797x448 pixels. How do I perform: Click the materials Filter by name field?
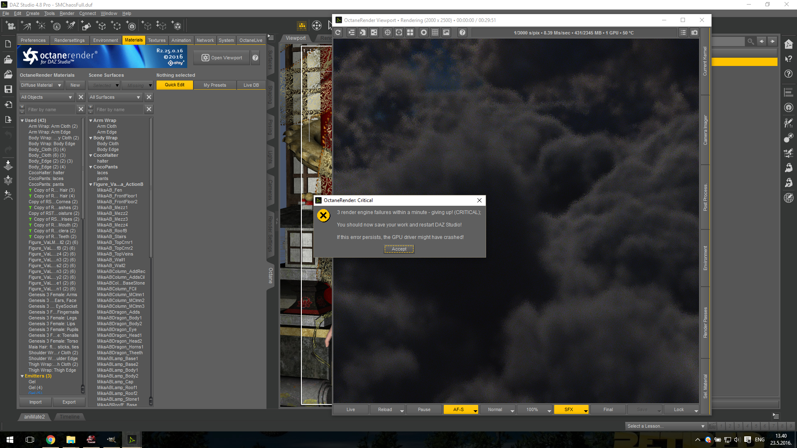tap(51, 110)
